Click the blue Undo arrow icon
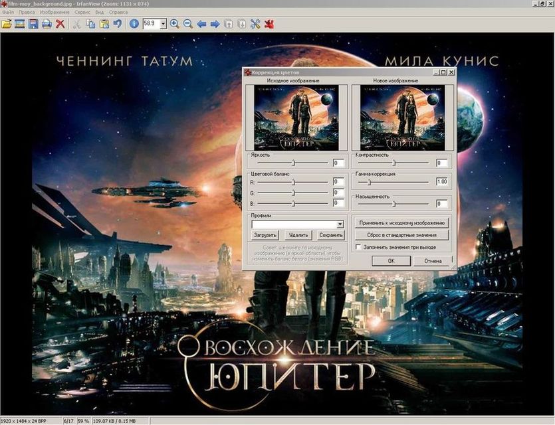Image resolution: width=555 pixels, height=425 pixels. point(117,24)
